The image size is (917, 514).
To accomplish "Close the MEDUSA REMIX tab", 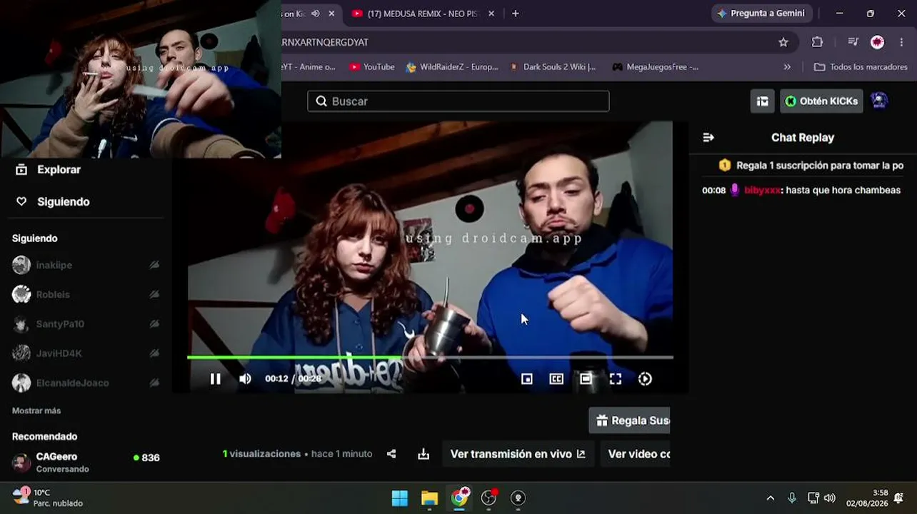I will point(492,14).
